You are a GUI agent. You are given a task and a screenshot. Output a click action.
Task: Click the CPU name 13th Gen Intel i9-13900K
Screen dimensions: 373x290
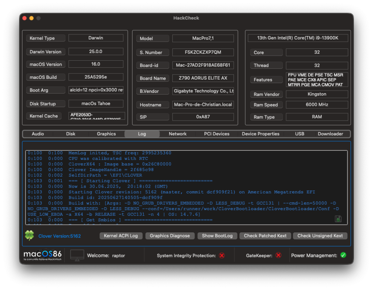[x=298, y=38]
